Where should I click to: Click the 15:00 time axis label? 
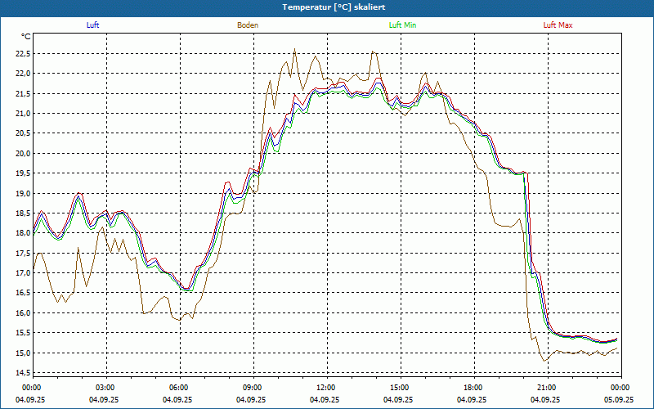[399, 388]
